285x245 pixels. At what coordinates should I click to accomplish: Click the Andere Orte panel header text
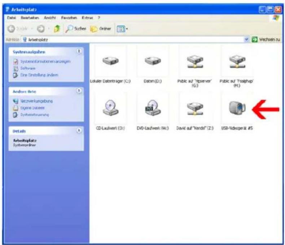click(25, 91)
